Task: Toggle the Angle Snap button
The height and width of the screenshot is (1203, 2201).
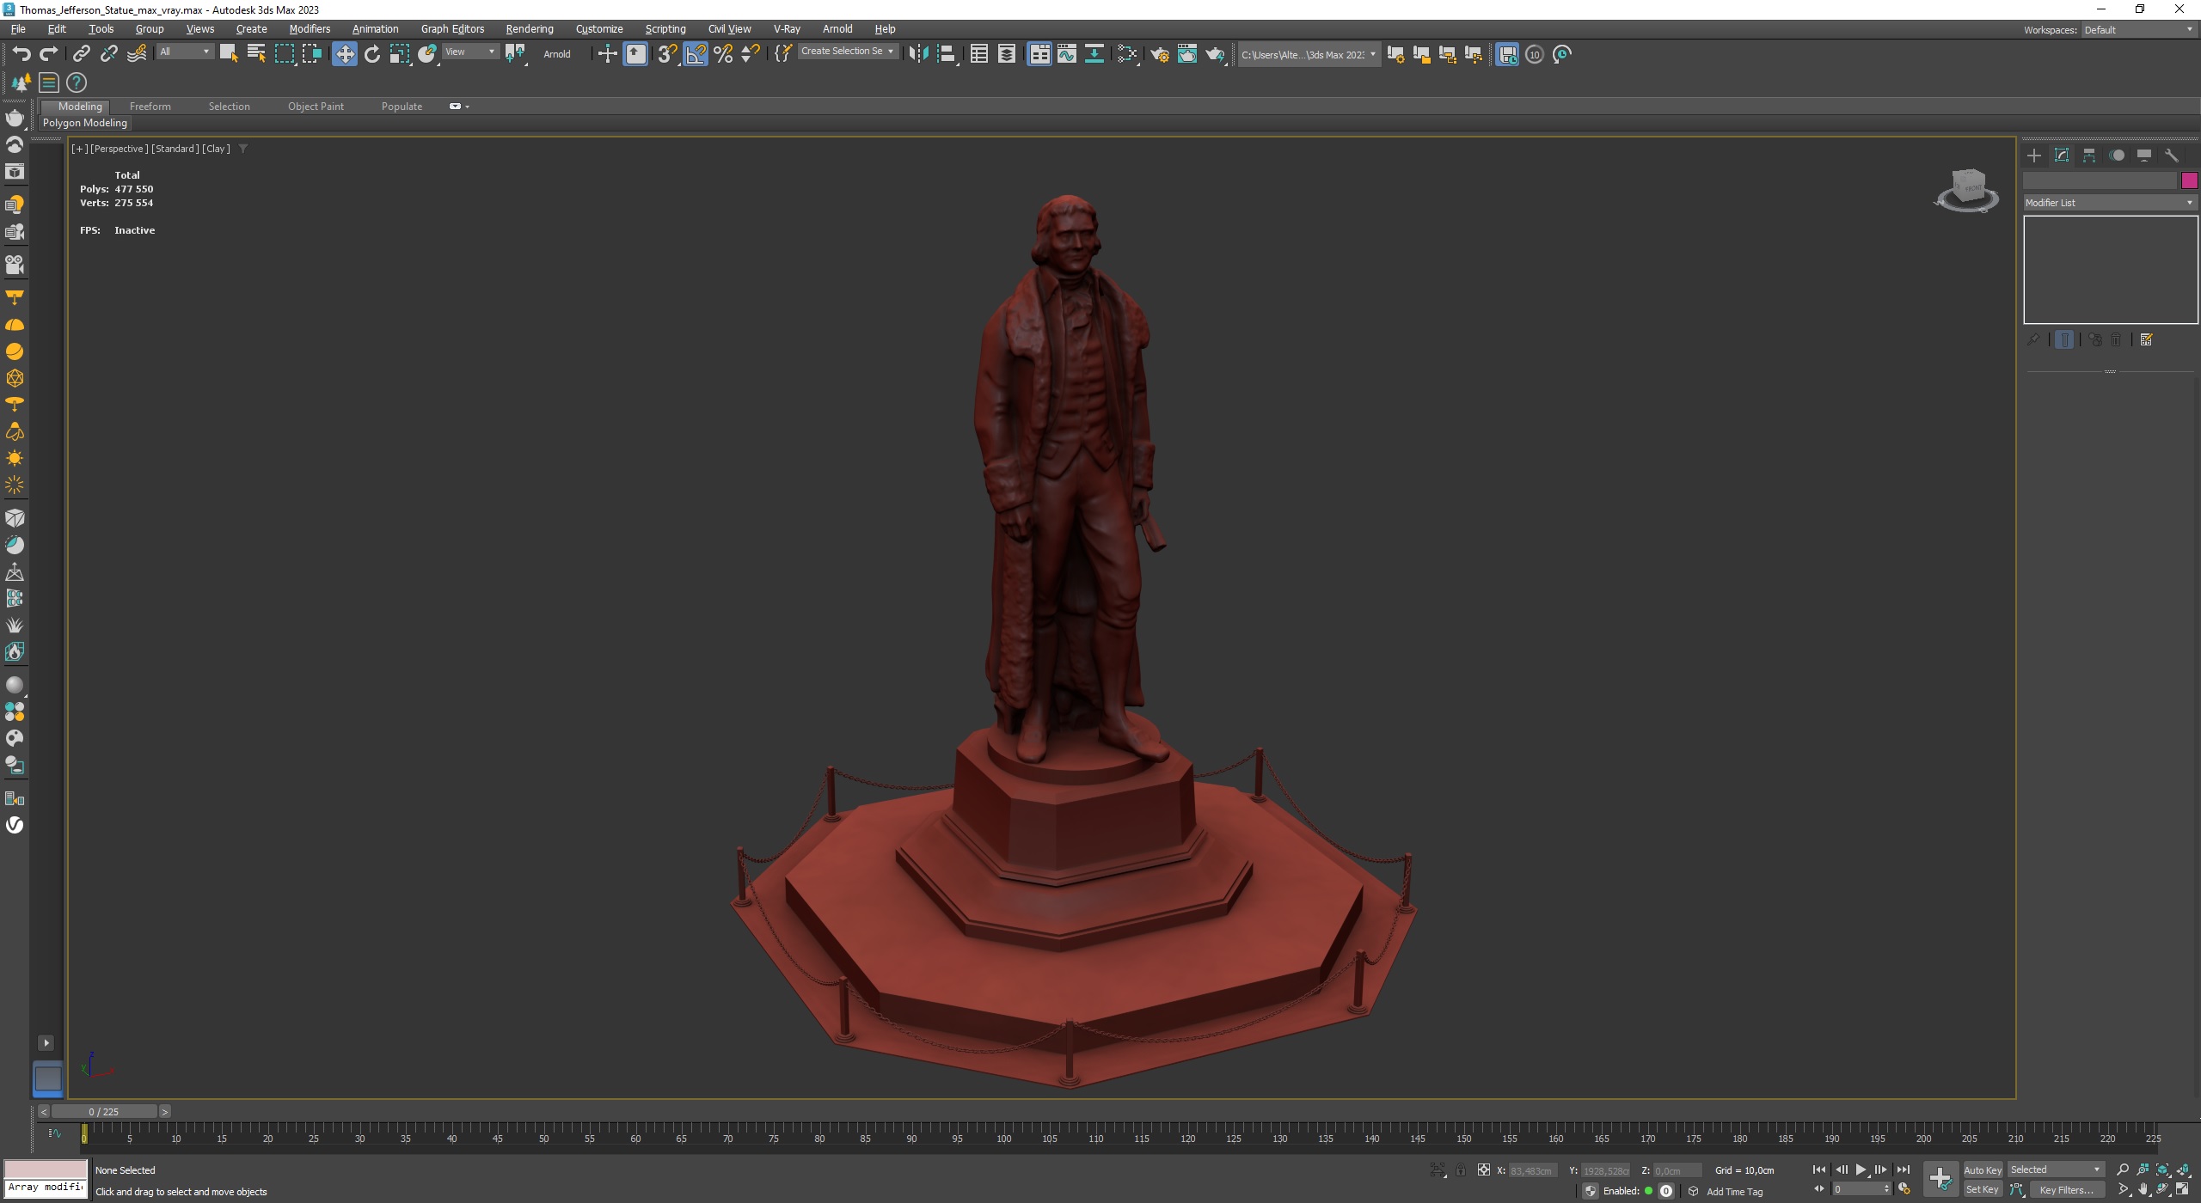Action: pos(695,54)
